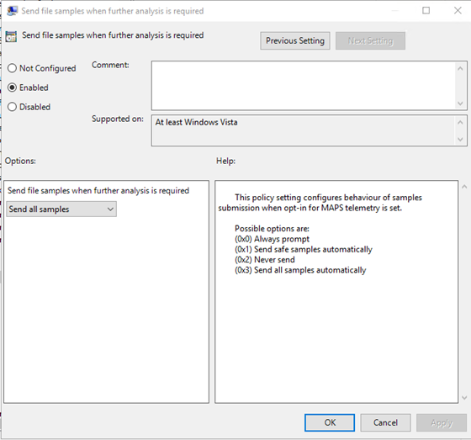Click '(0x1) Send safe samples automatically' text
The image size is (471, 440).
pos(304,249)
